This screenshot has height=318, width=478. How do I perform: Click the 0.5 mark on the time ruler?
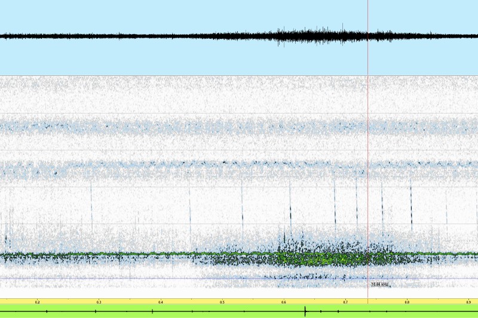[222, 302]
